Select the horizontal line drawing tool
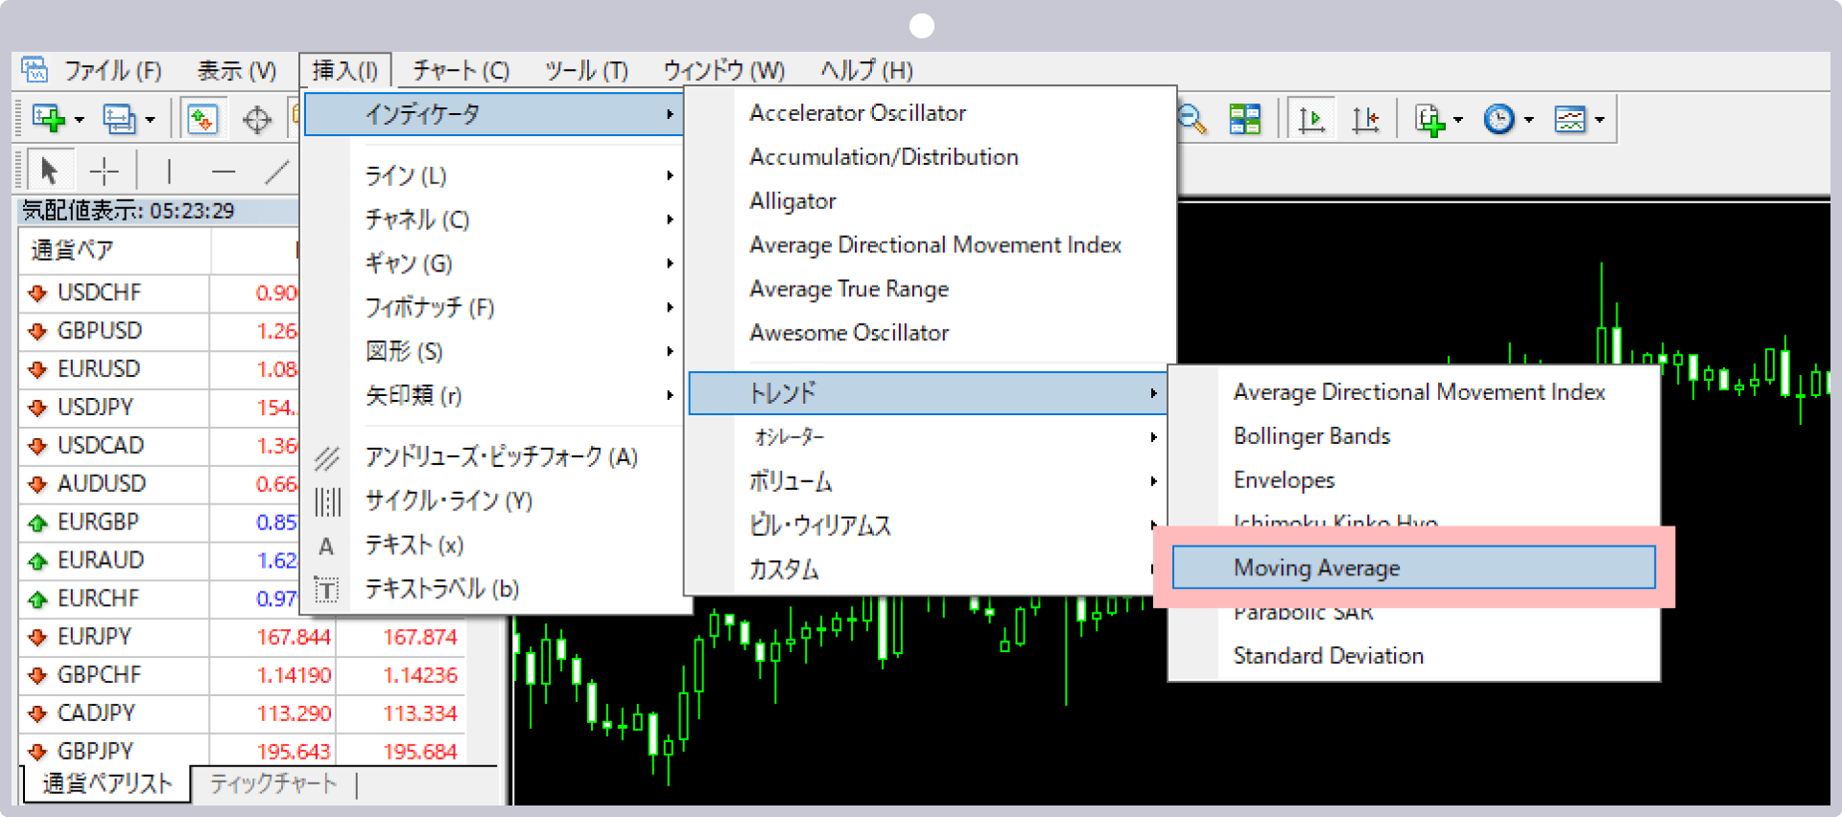Screen dimensions: 1842x817 [x=224, y=172]
